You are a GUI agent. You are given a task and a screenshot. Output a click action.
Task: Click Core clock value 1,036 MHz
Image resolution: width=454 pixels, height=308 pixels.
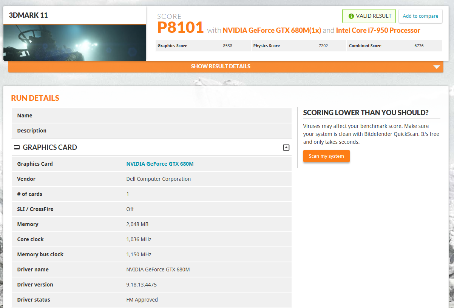coord(139,239)
